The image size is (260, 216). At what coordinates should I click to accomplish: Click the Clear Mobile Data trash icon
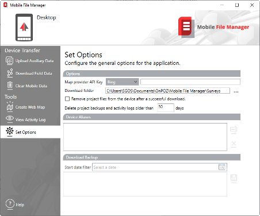pyautogui.click(x=10, y=86)
